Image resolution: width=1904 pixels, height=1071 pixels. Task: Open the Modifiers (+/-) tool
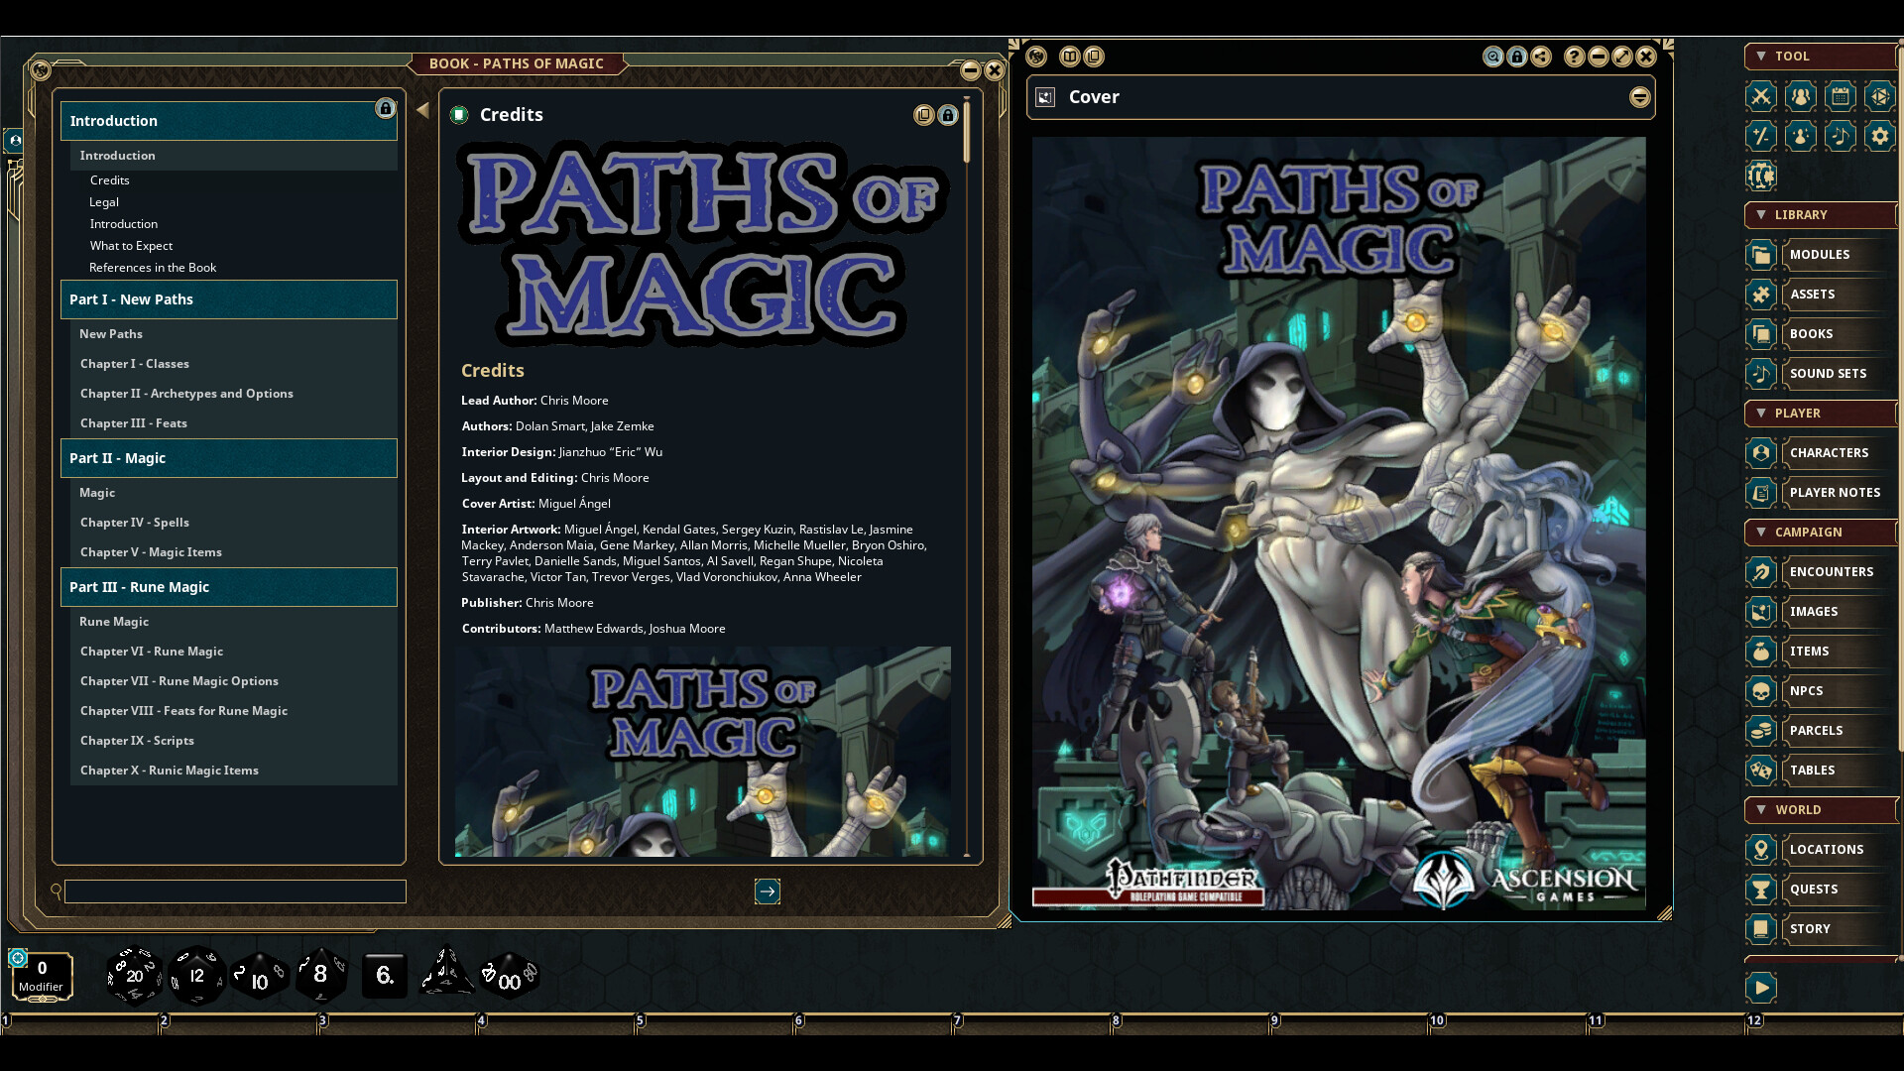pyautogui.click(x=1762, y=136)
